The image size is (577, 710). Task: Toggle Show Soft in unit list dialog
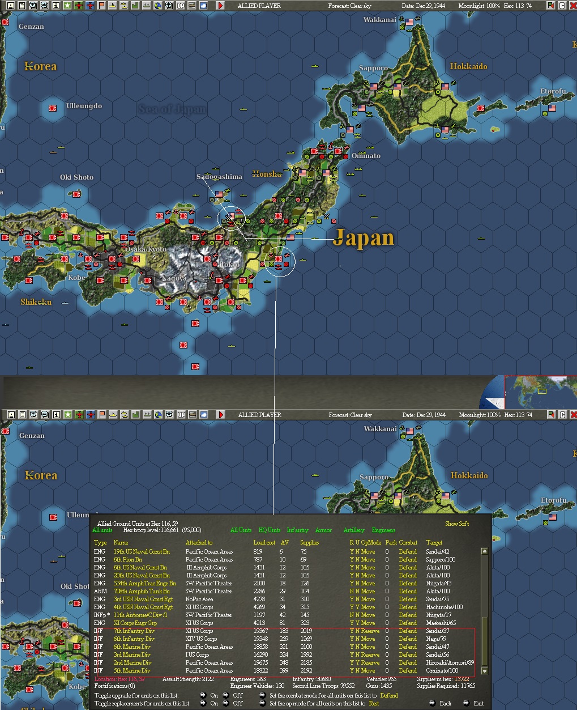pos(457,524)
